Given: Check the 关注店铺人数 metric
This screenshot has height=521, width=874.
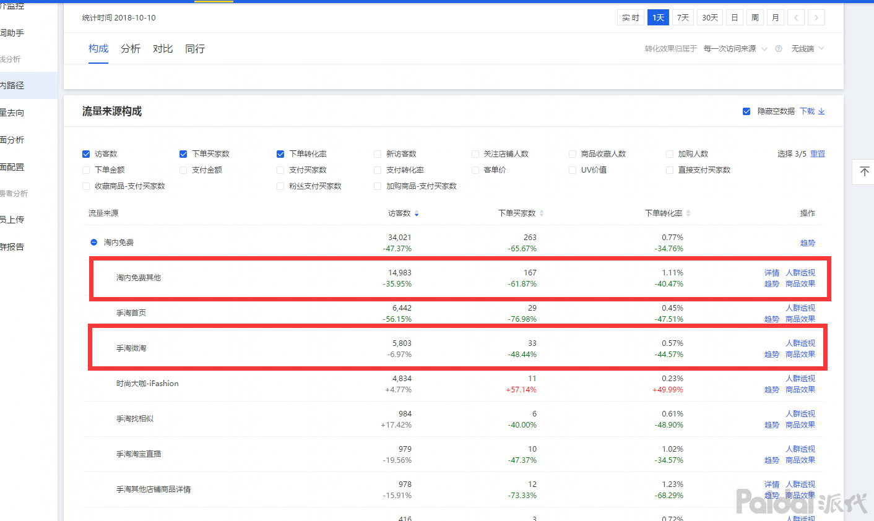Looking at the screenshot, I should 475,154.
